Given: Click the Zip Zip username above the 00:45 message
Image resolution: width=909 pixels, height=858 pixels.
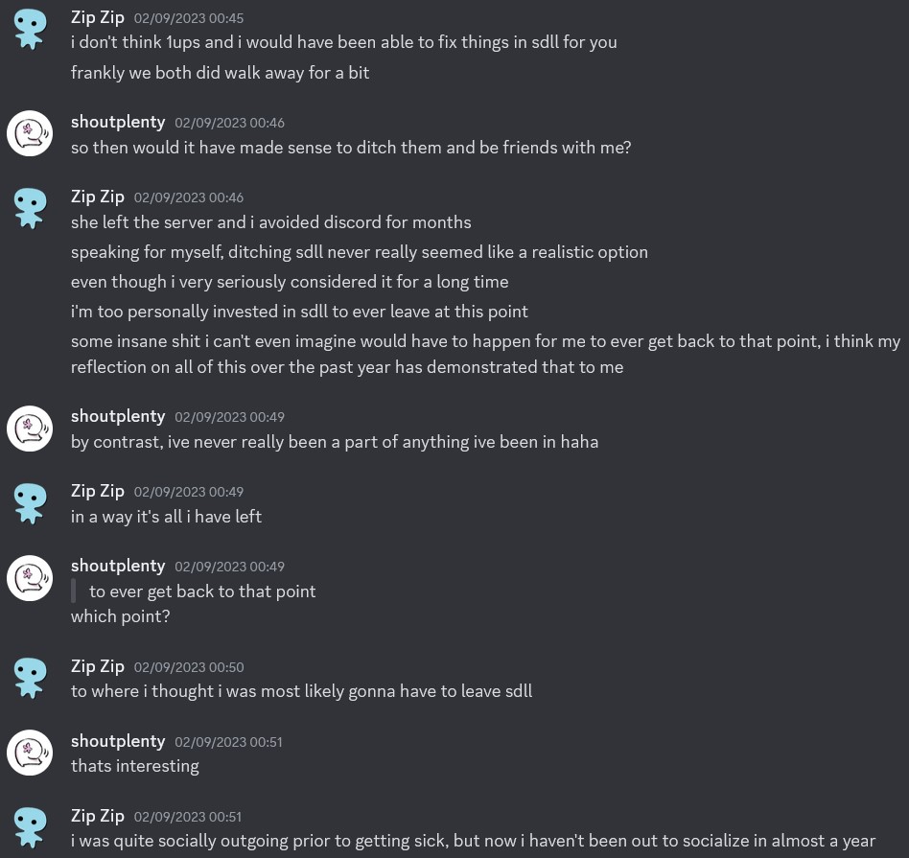Looking at the screenshot, I should click(98, 16).
